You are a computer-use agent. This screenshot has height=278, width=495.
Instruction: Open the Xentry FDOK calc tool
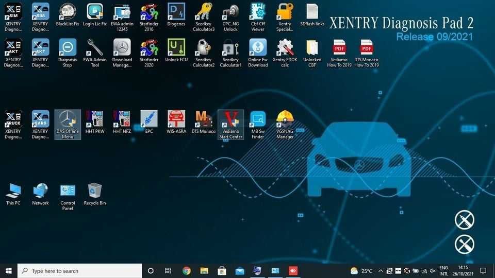point(285,53)
